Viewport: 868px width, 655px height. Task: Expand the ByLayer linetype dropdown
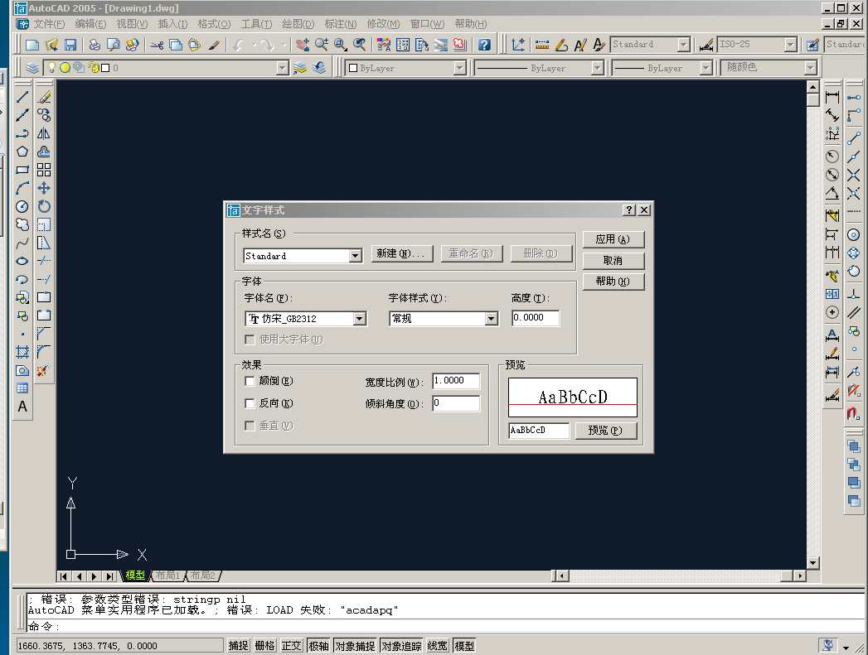pos(597,68)
